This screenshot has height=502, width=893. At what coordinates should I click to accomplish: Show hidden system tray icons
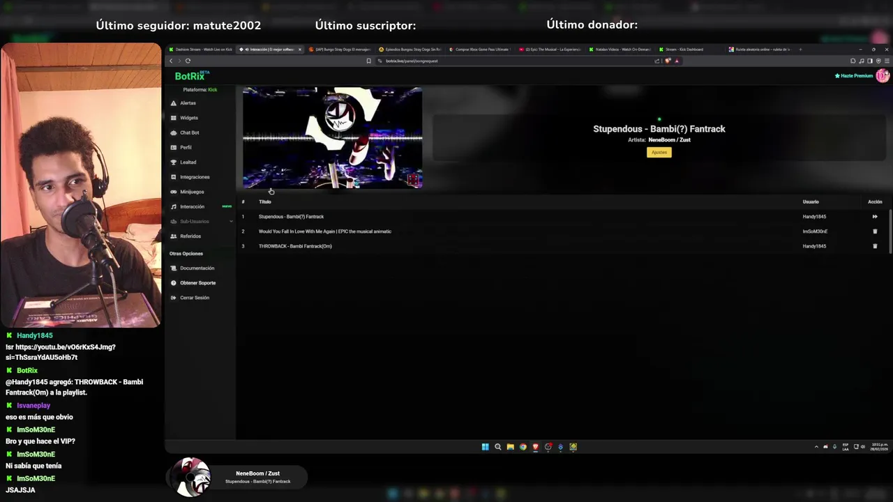tap(816, 447)
